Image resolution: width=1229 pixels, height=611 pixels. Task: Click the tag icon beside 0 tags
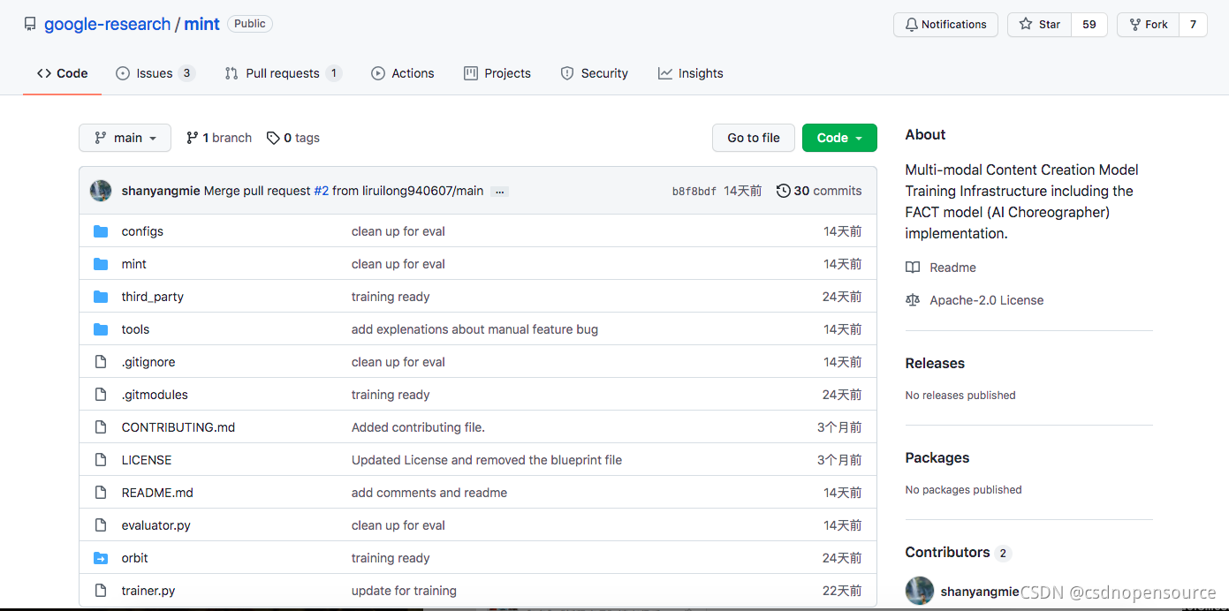pyautogui.click(x=273, y=138)
